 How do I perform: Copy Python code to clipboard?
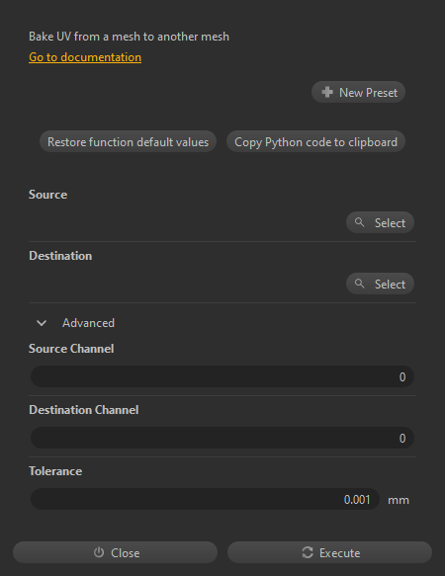tap(315, 142)
